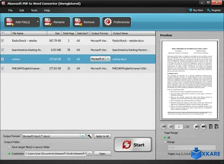The height and width of the screenshot is (164, 224).
Task: Open output settings wrench icon
Action: coord(90,136)
